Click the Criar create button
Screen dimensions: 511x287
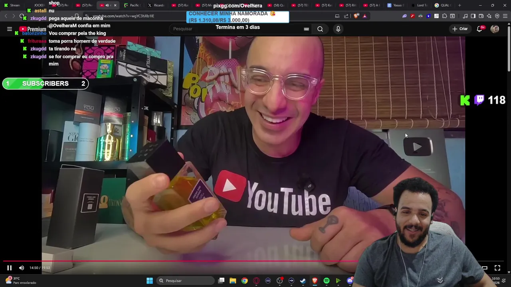(460, 29)
